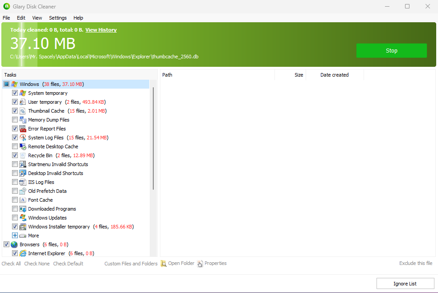The width and height of the screenshot is (438, 293).
Task: Sort by the Size column header
Action: click(x=291, y=75)
